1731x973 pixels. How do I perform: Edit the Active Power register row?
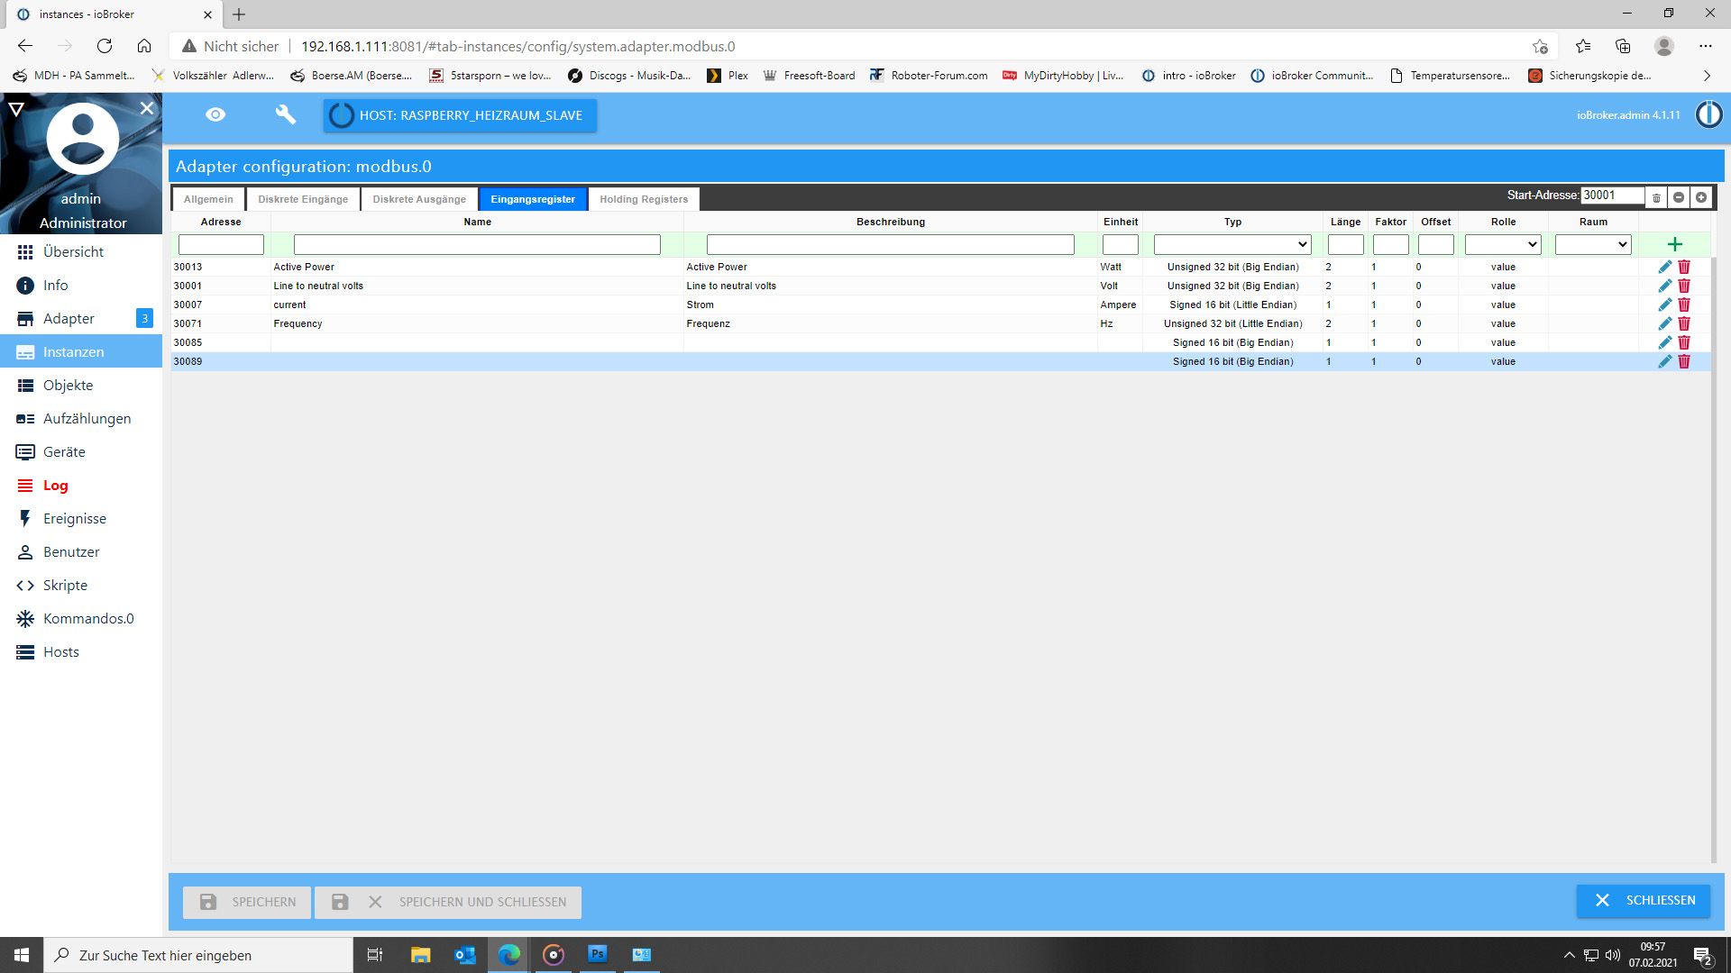[x=1664, y=267]
